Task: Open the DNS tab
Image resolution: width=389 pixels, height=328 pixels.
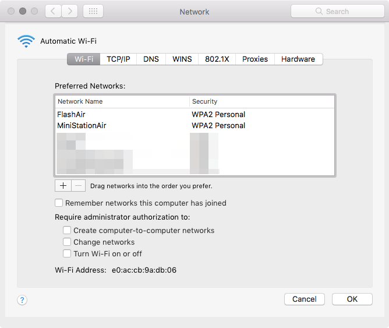Action: pyautogui.click(x=151, y=59)
